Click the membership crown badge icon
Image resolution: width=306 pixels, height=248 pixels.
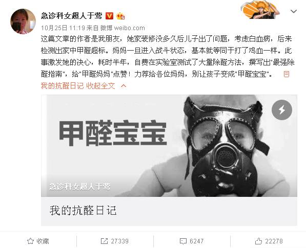pos(120,16)
